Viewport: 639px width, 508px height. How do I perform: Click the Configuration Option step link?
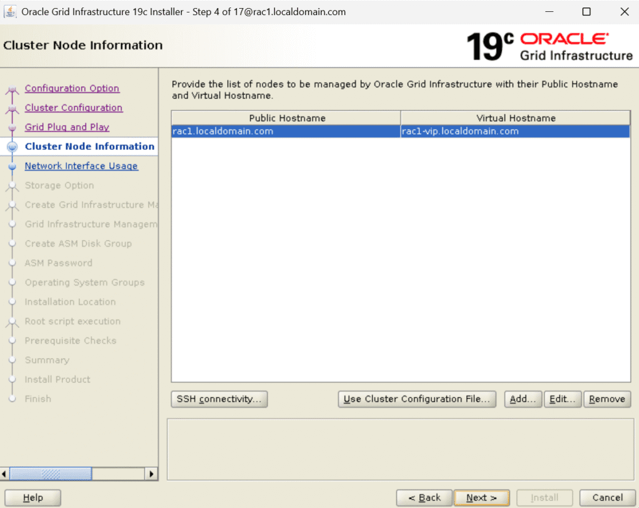(72, 89)
